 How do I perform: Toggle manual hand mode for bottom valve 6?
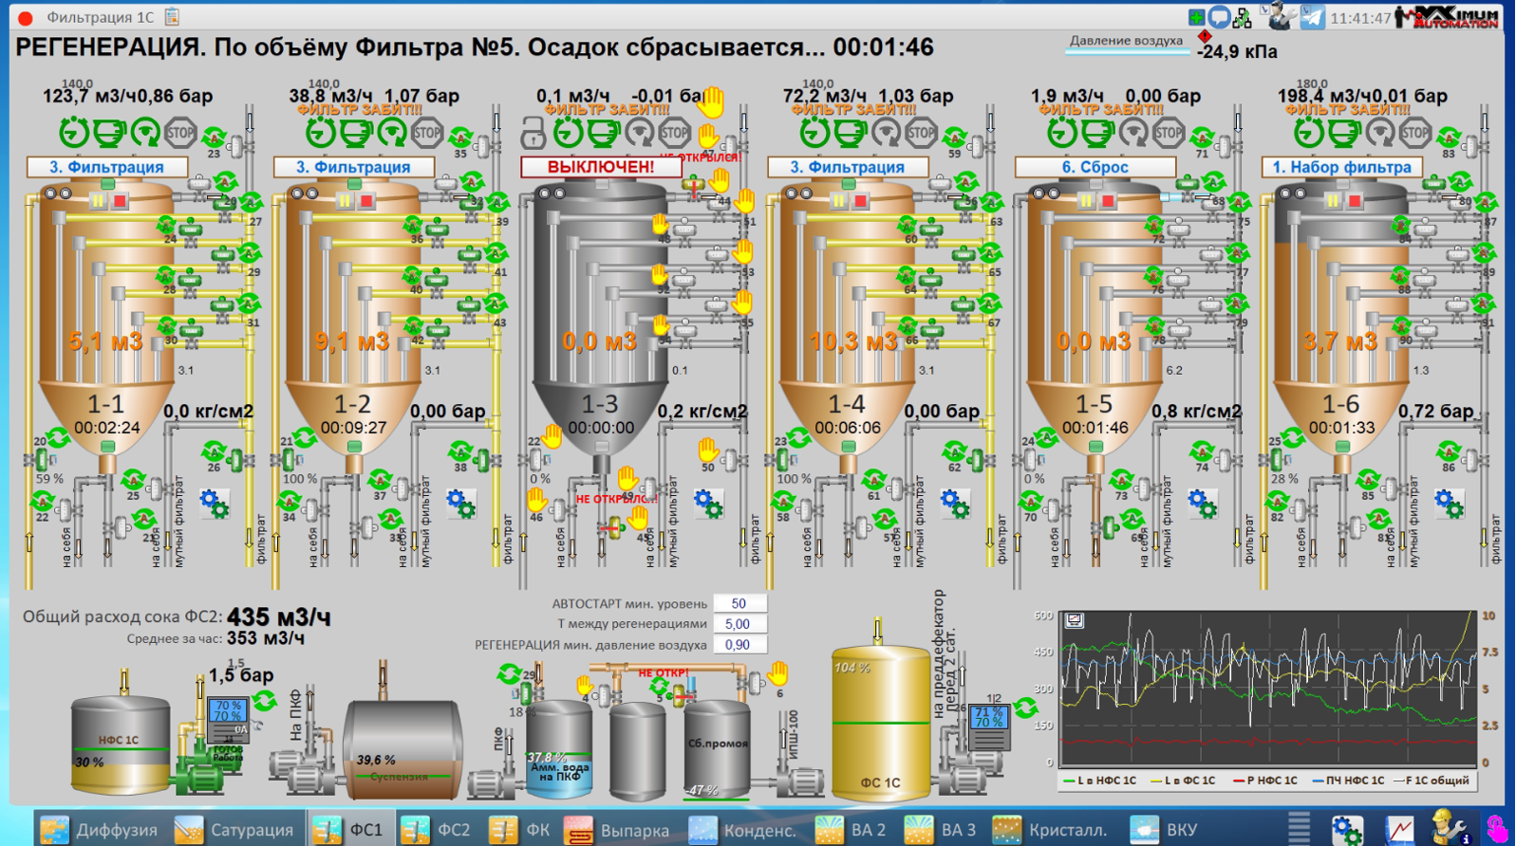tap(778, 673)
